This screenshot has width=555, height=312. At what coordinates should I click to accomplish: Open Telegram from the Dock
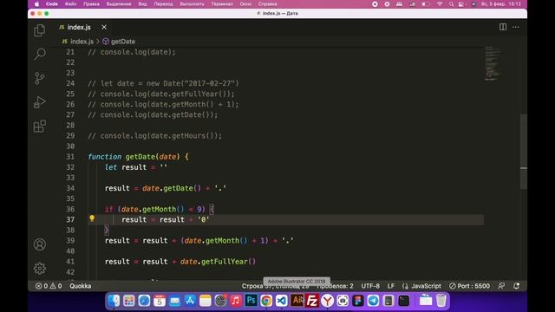[x=373, y=301]
